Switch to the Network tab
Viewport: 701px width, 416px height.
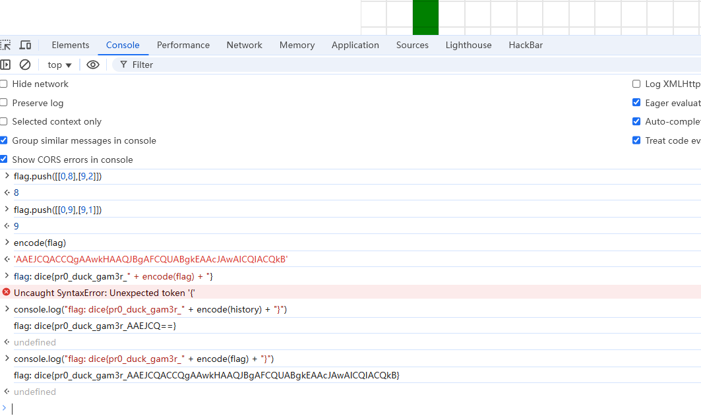244,45
